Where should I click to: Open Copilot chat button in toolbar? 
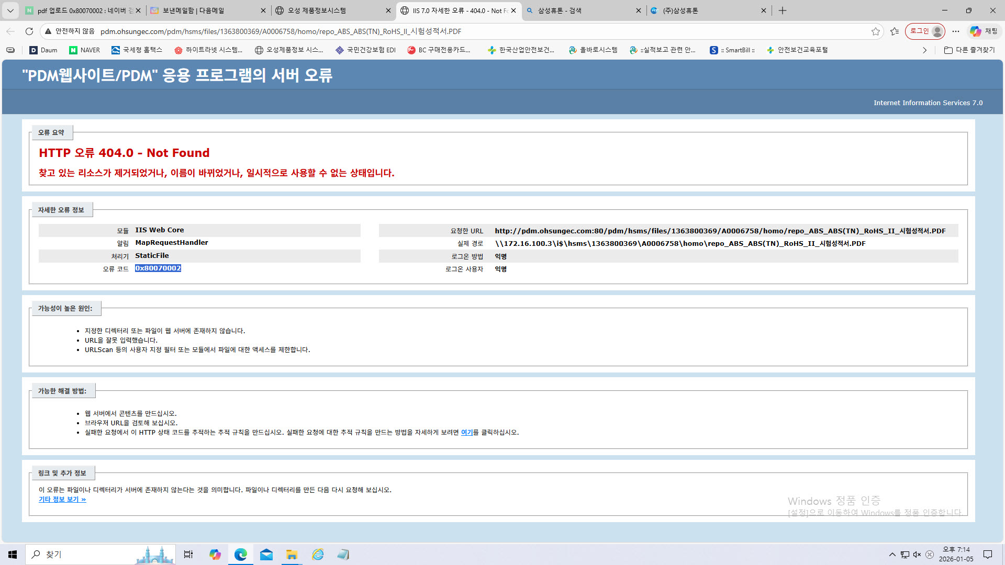984,31
